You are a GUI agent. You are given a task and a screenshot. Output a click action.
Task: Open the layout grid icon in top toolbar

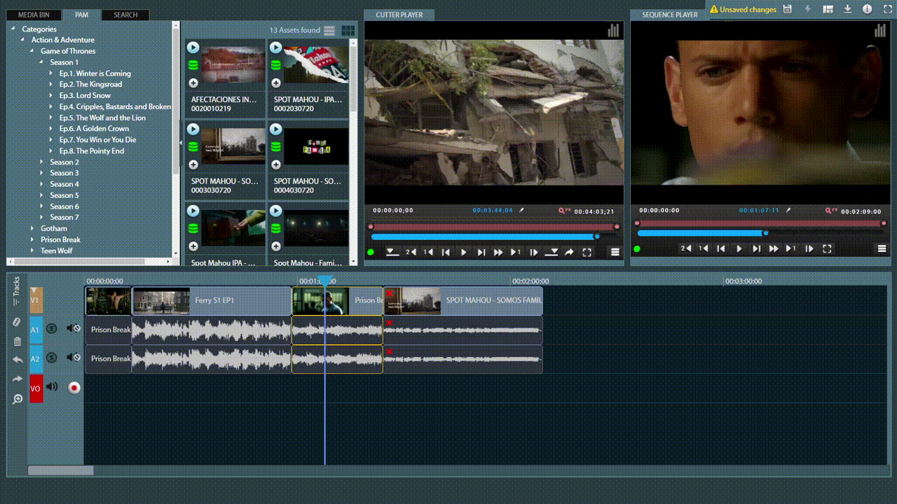pos(828,9)
